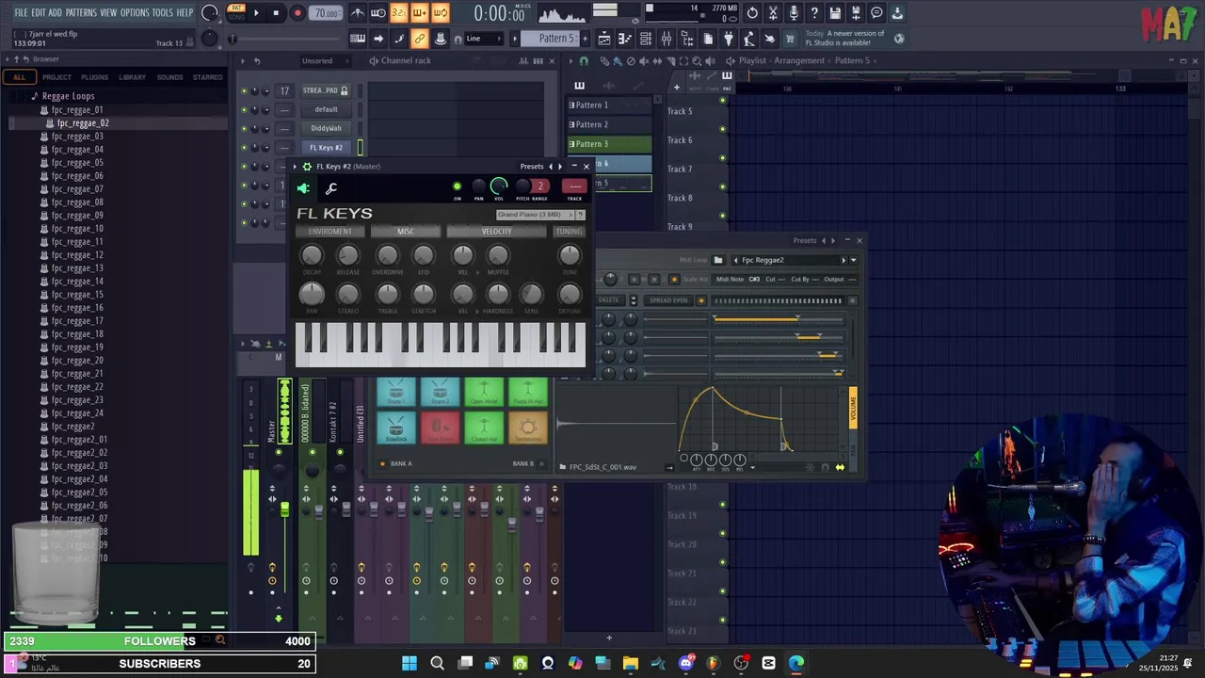Click the Play button in the transport

tap(256, 13)
